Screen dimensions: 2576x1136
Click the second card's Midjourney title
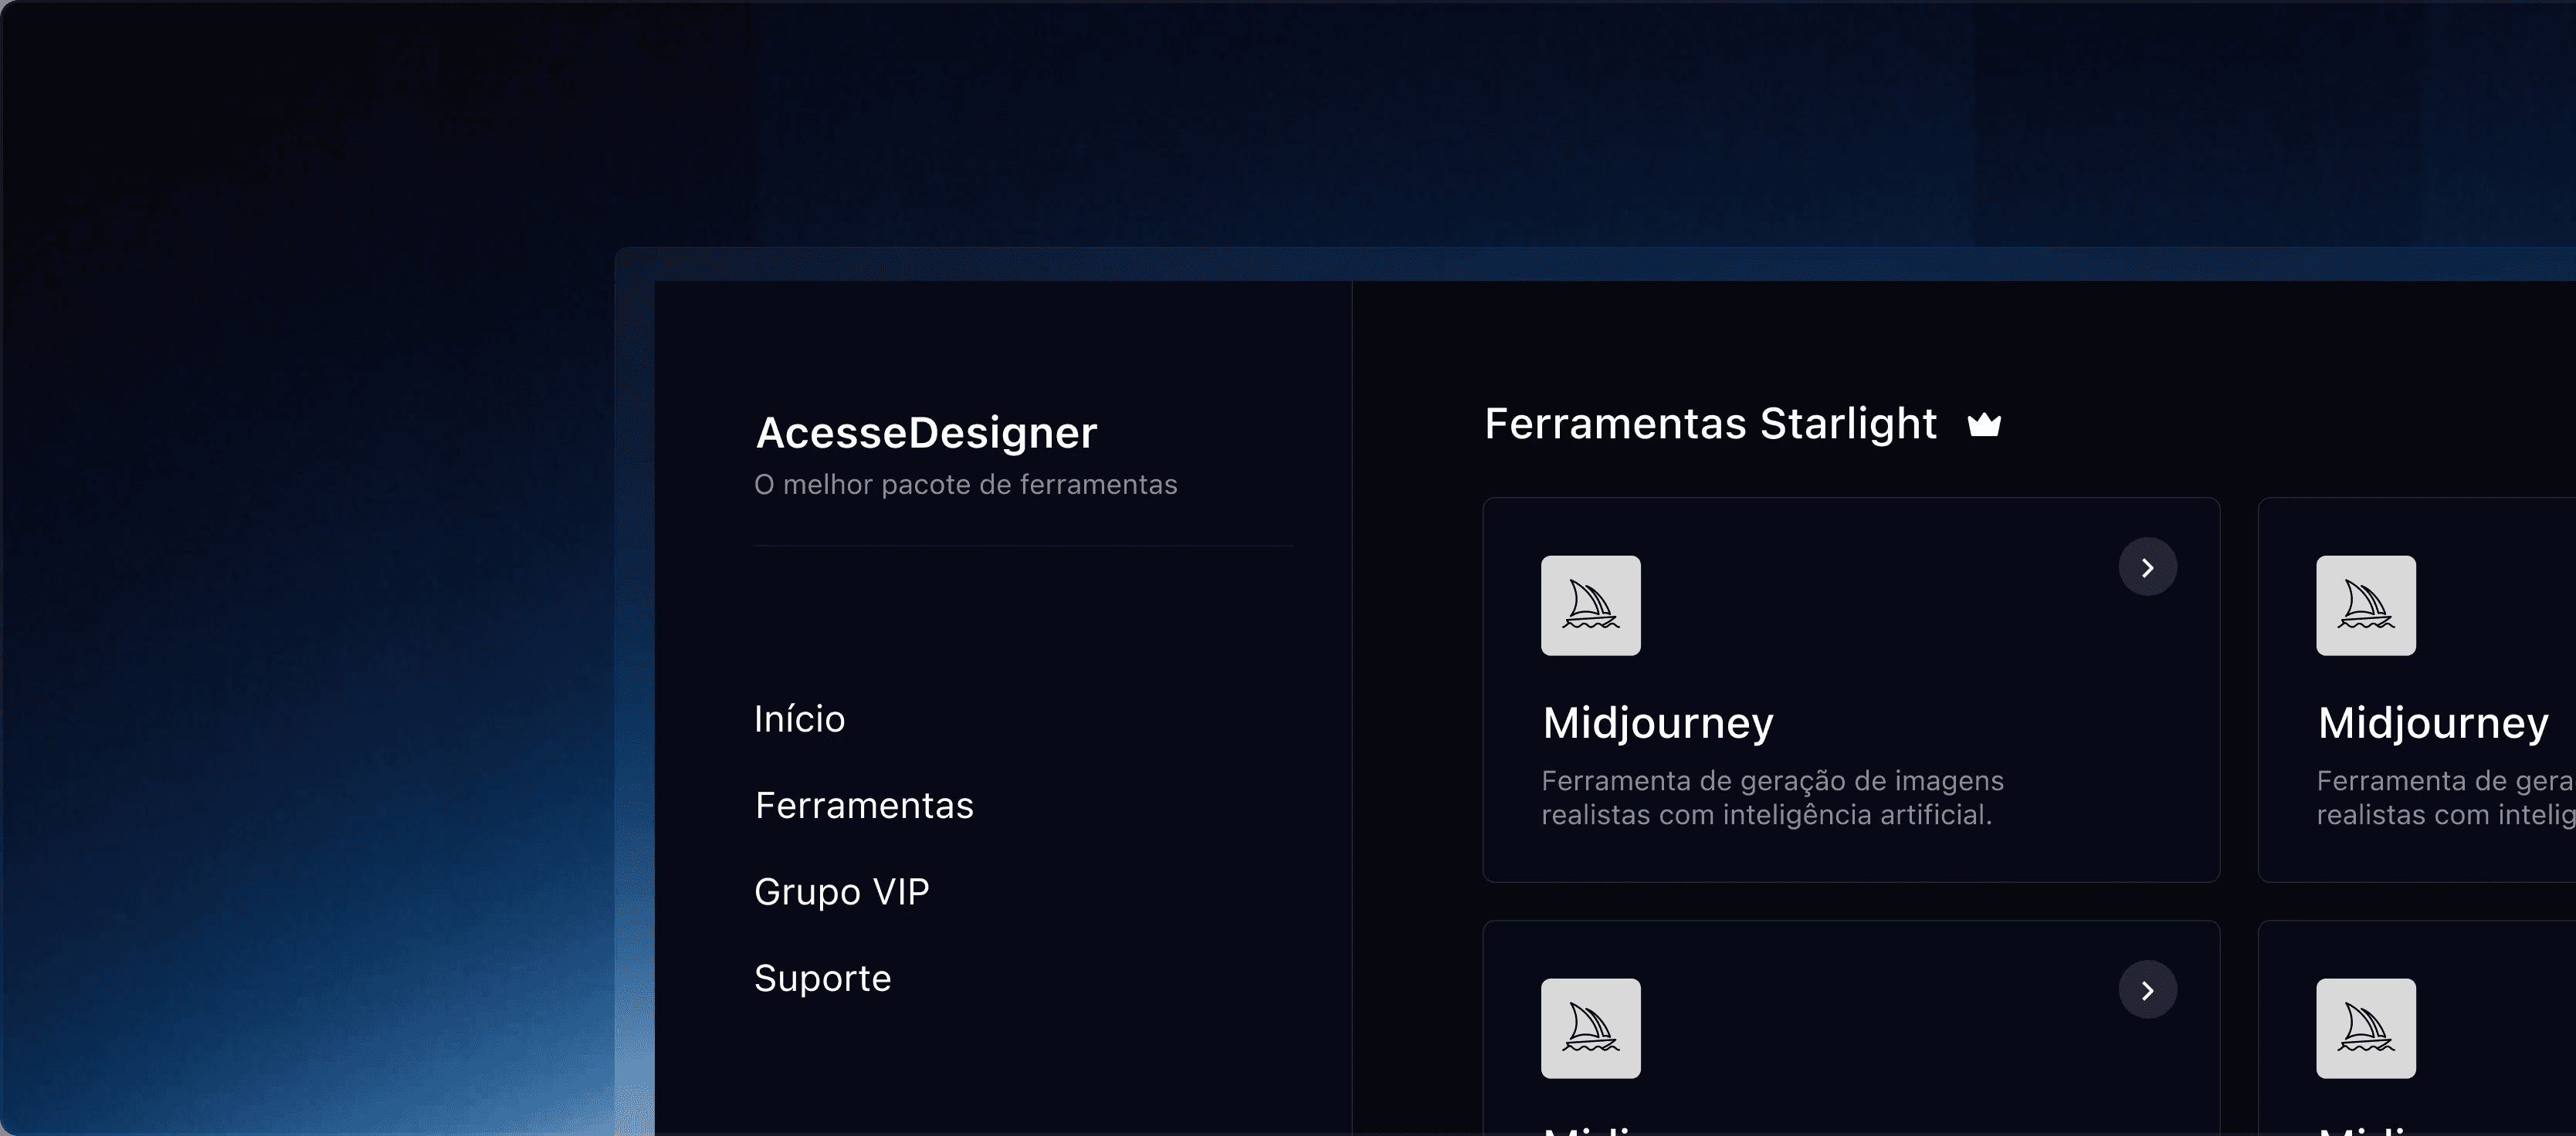coord(2432,722)
